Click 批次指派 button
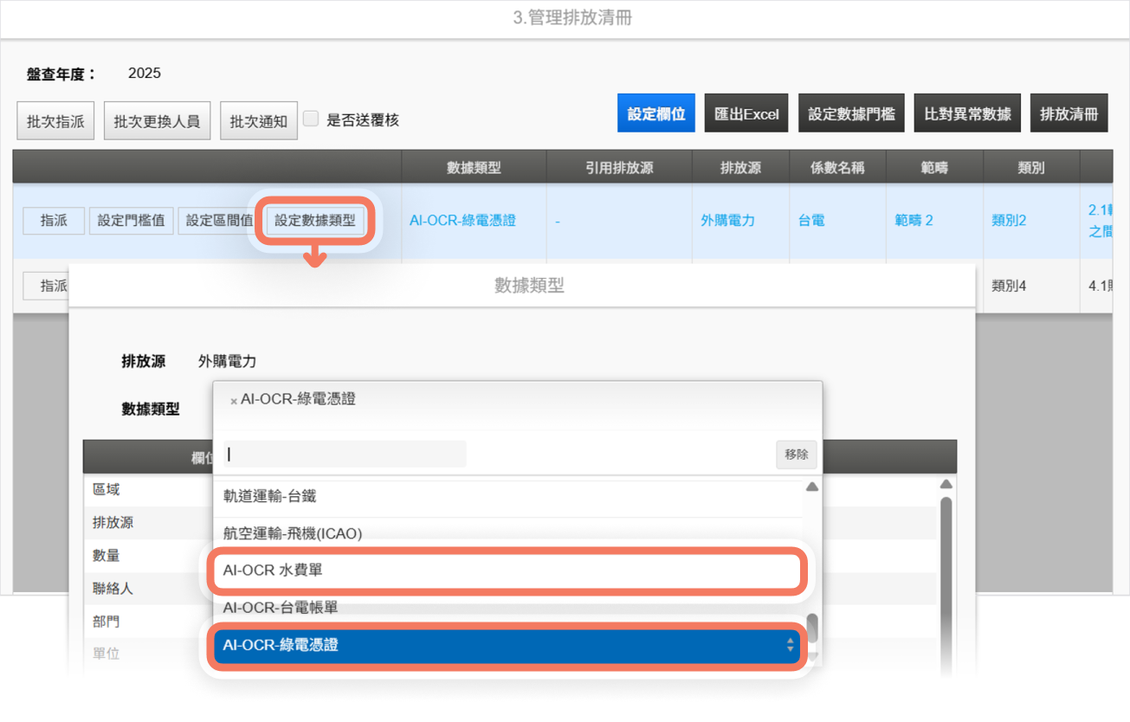This screenshot has width=1130, height=722. point(55,121)
